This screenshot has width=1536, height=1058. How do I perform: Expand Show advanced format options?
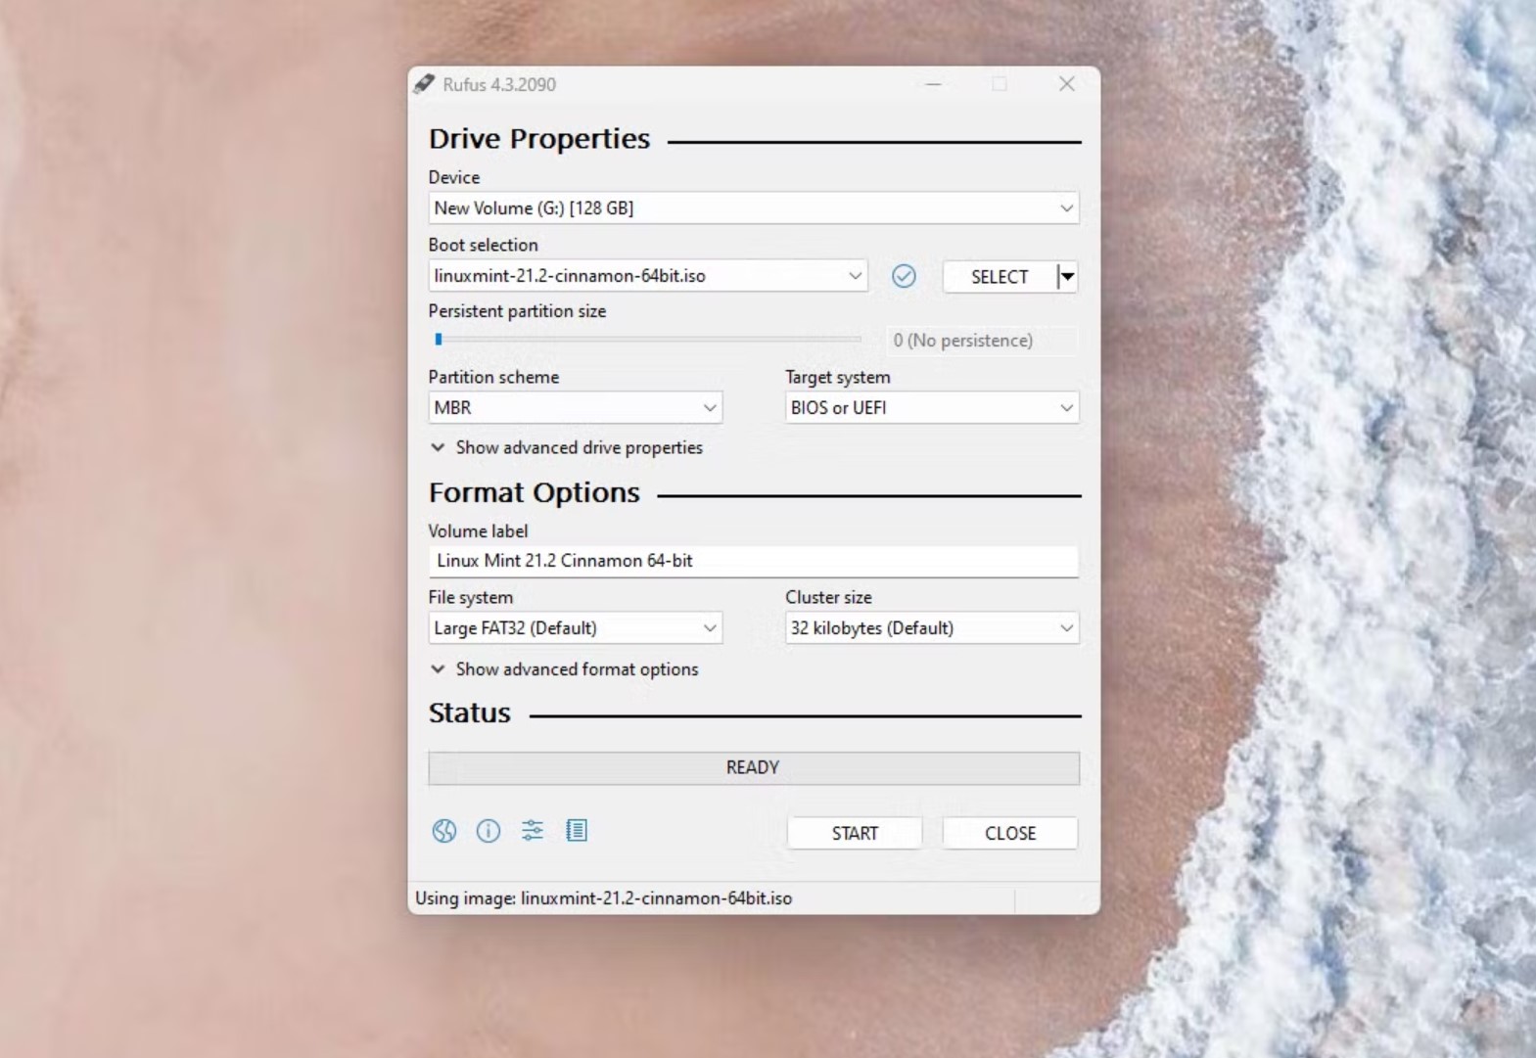pyautogui.click(x=565, y=669)
